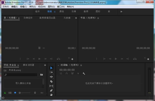Click the project thumbnail zoom slider
Screen dimensions: 155x101
tap(25, 93)
